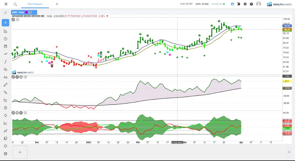Open the calendar date range tool
This screenshot has width=295, height=161.
click(x=5, y=46)
